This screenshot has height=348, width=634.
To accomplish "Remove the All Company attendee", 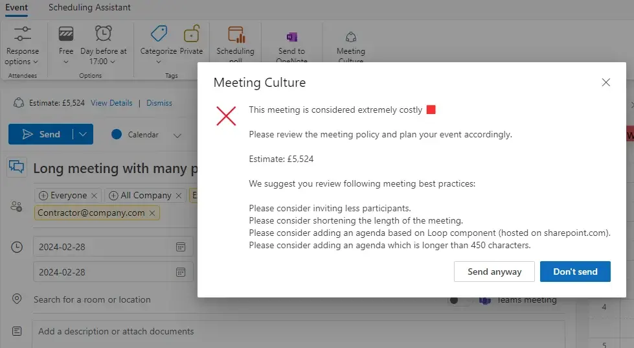I will tap(179, 196).
